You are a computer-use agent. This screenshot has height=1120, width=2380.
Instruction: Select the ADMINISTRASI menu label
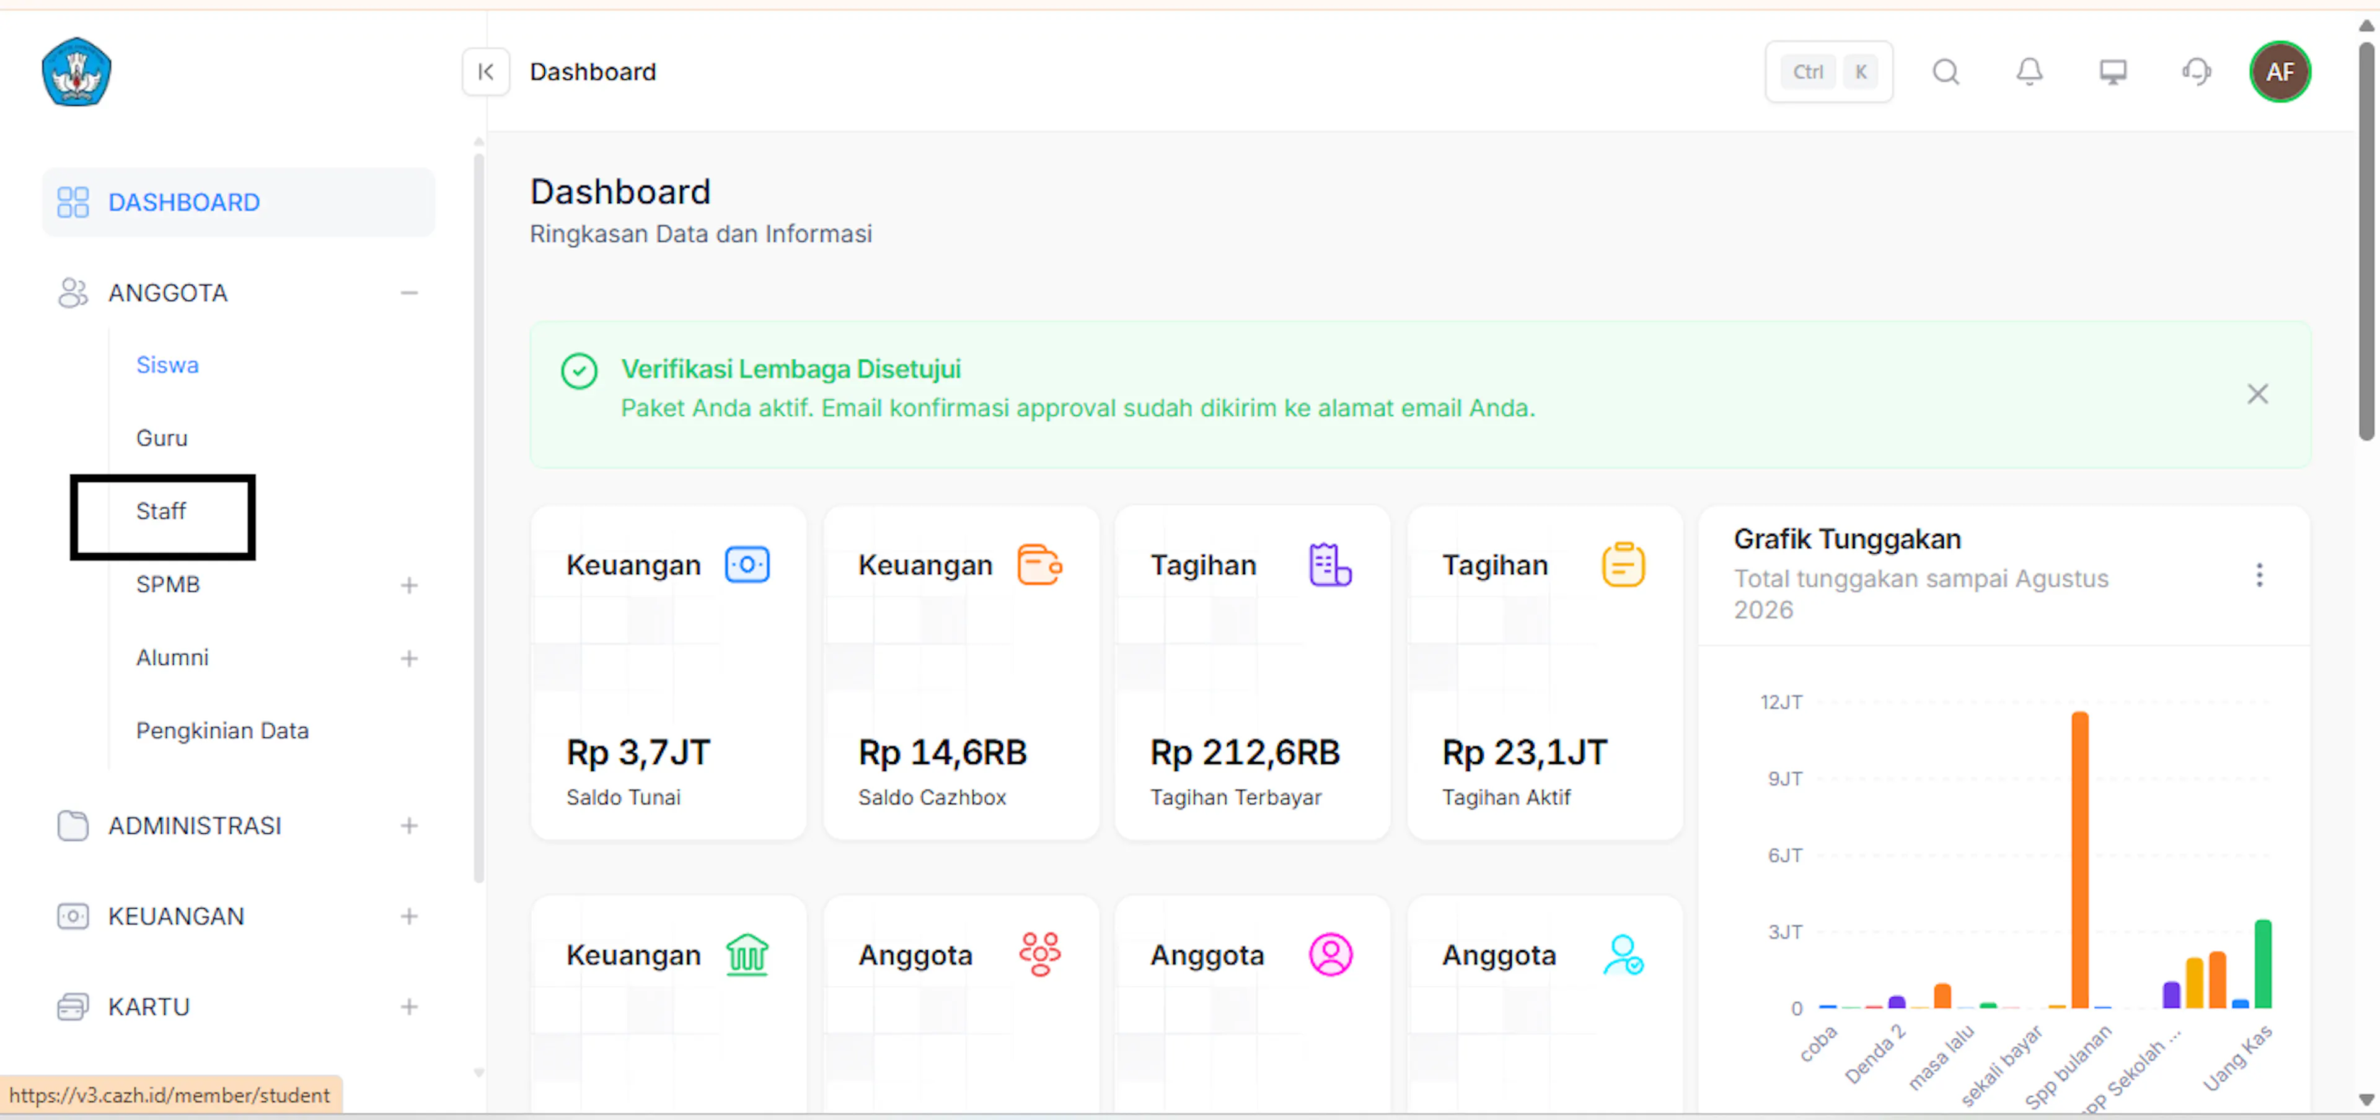click(x=195, y=826)
